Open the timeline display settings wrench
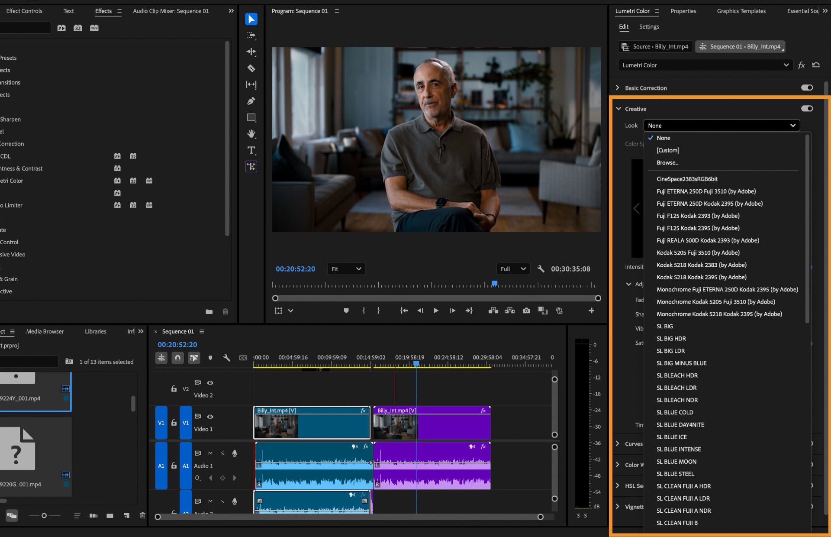 pyautogui.click(x=227, y=358)
